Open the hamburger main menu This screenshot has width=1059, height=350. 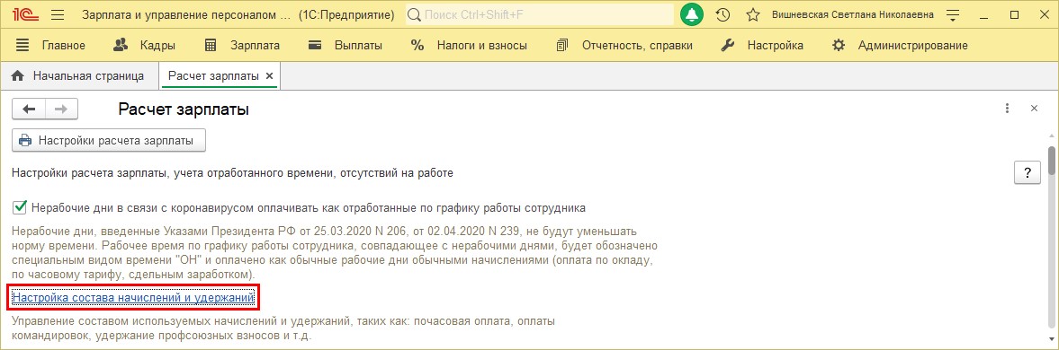pos(58,14)
